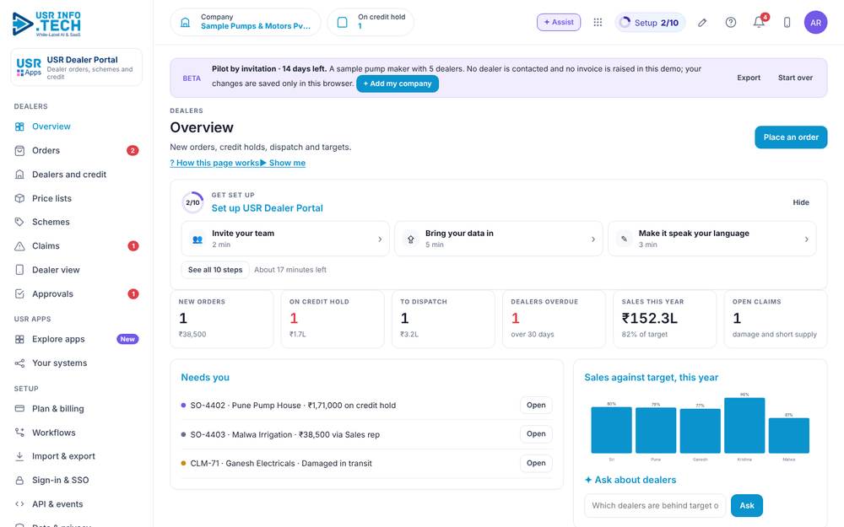Open Dealers and credit page
844x527 pixels.
pos(77,175)
